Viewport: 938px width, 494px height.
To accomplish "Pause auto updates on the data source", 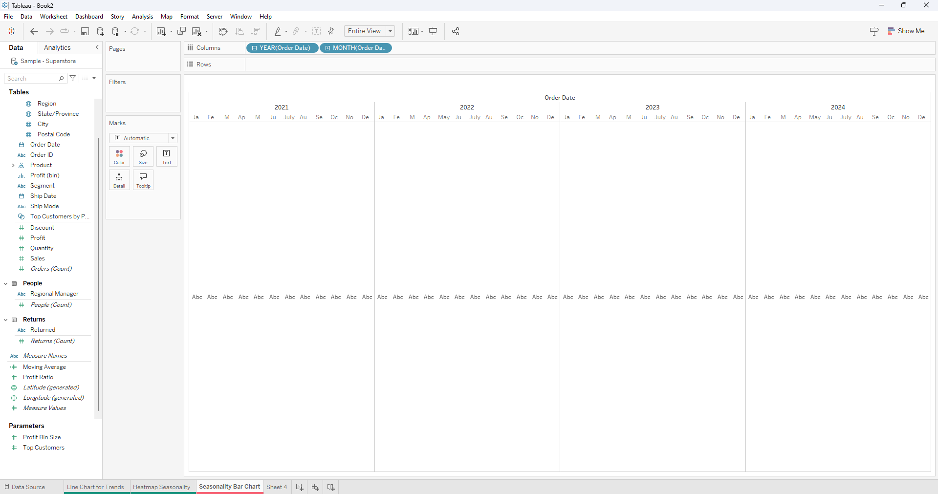I will click(x=116, y=31).
